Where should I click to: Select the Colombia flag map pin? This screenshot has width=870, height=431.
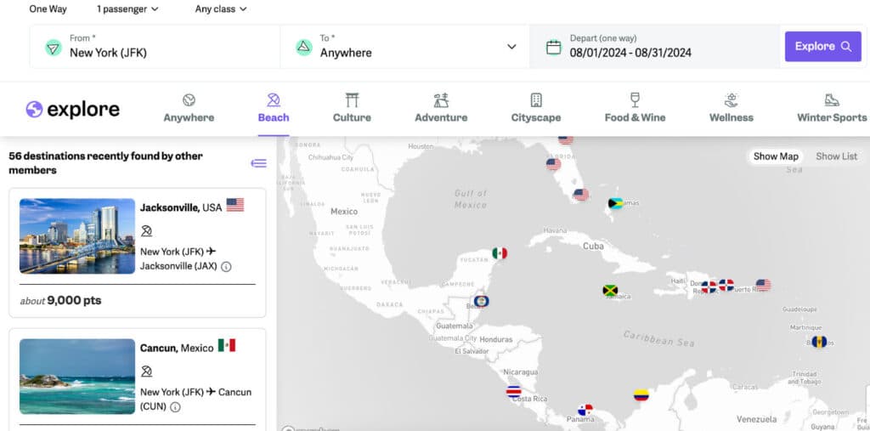(x=641, y=395)
